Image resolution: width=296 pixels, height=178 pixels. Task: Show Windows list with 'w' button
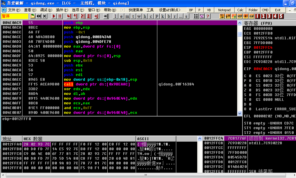(x=139, y=16)
